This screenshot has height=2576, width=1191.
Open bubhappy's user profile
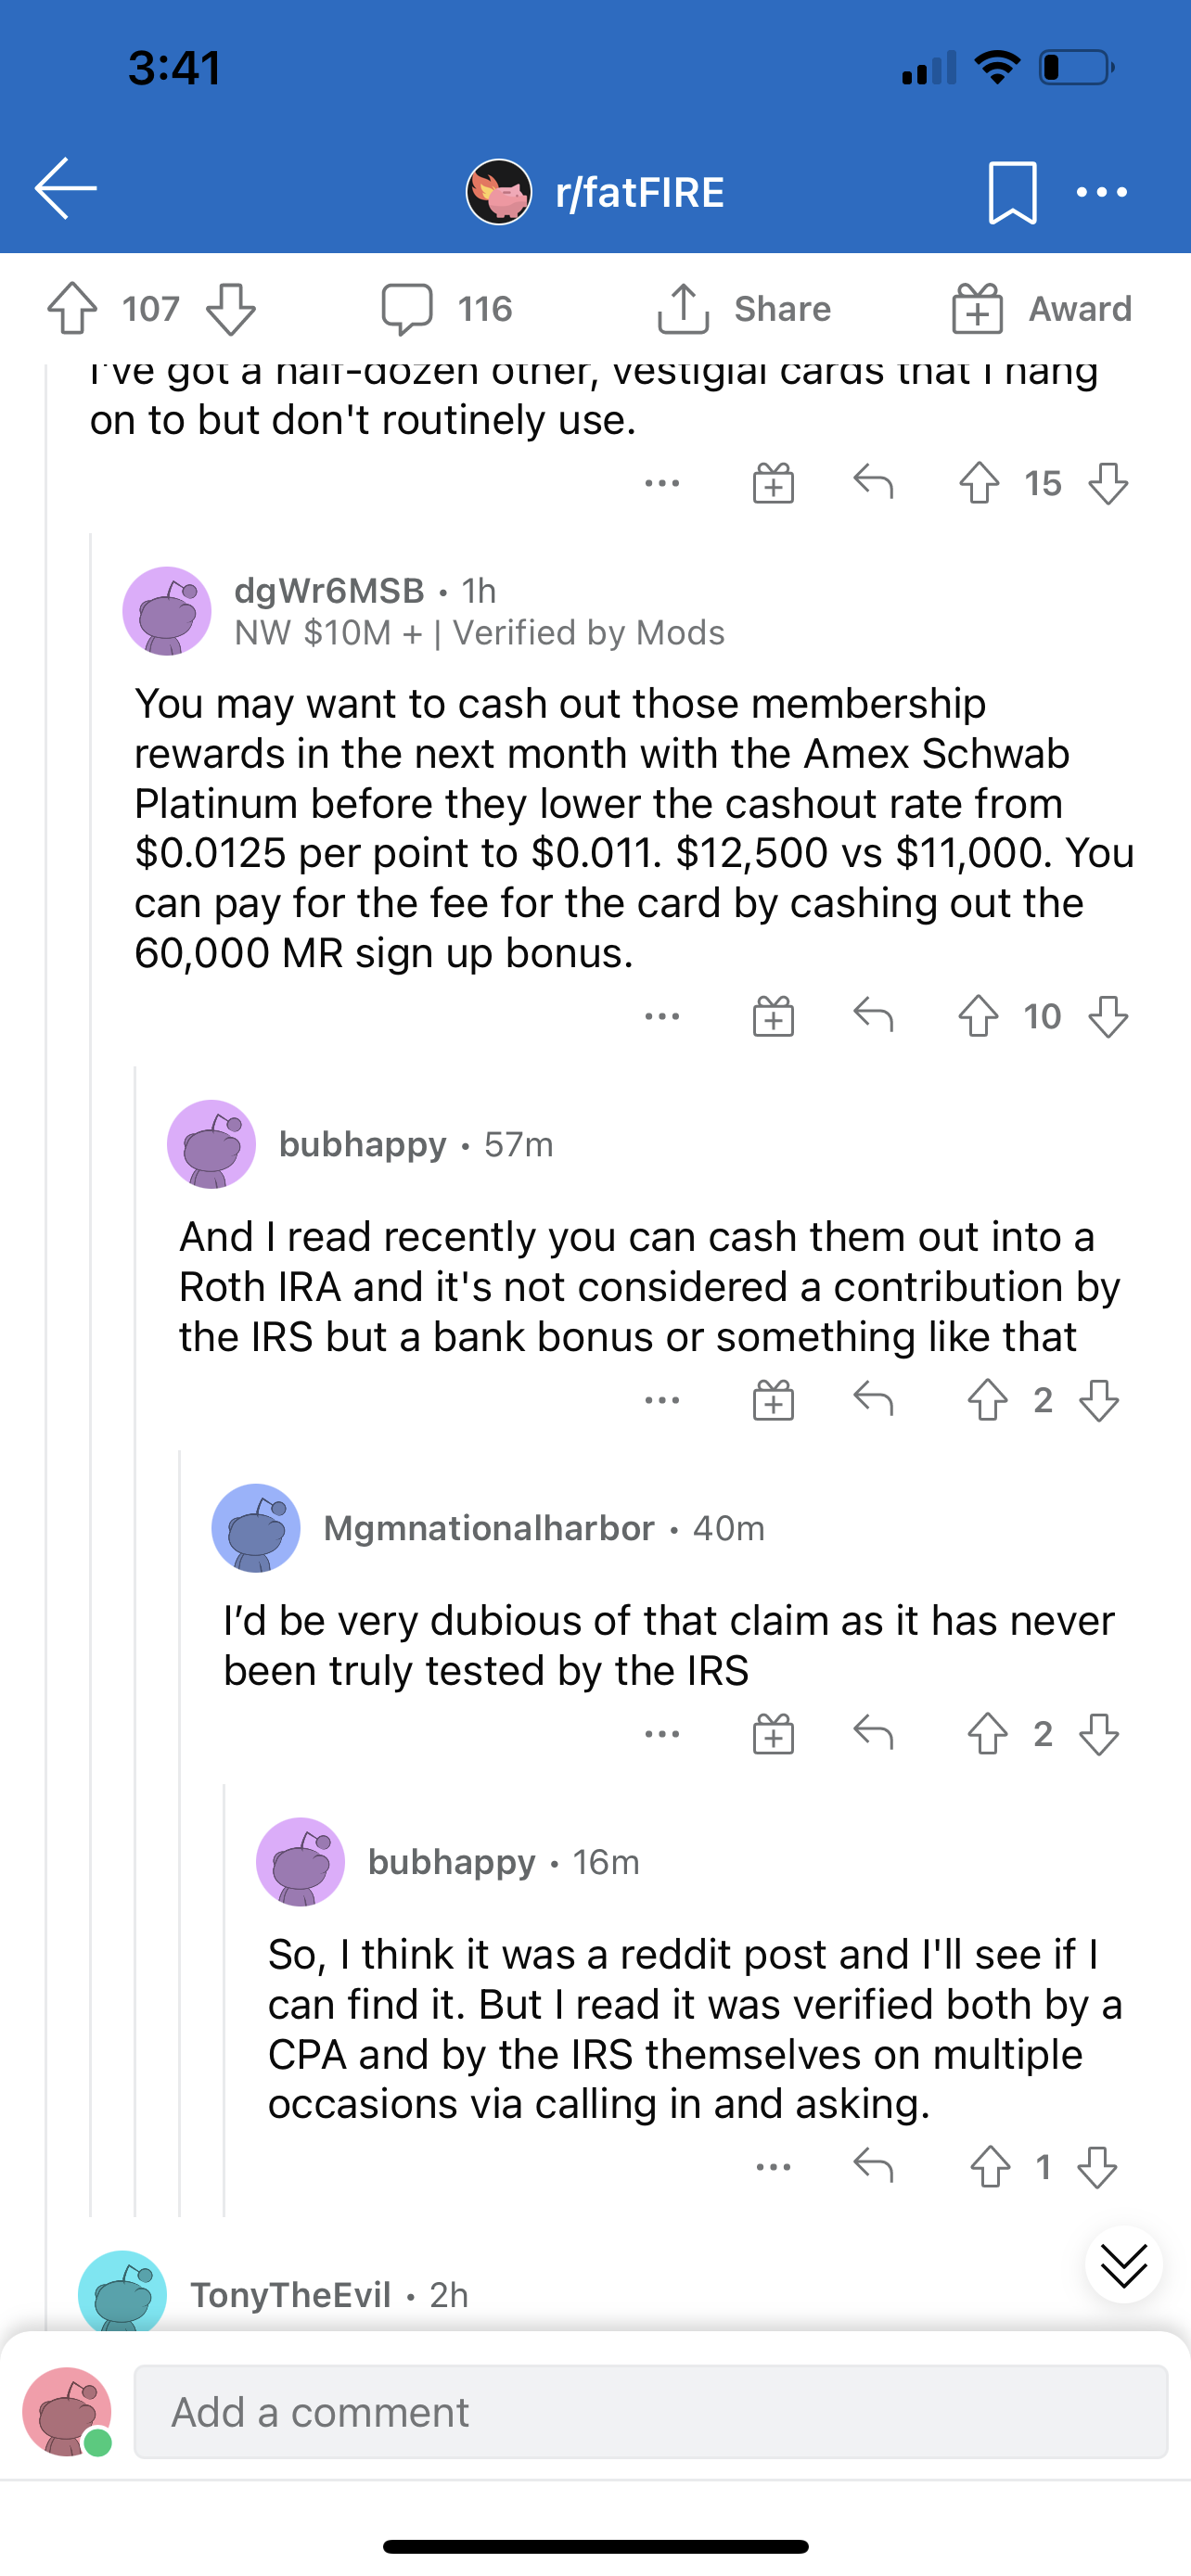click(x=364, y=1144)
